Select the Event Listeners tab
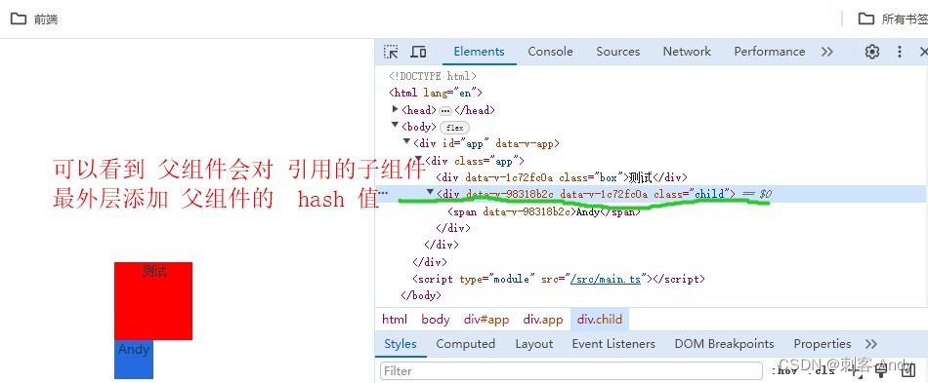This screenshot has height=383, width=928. 613,343
